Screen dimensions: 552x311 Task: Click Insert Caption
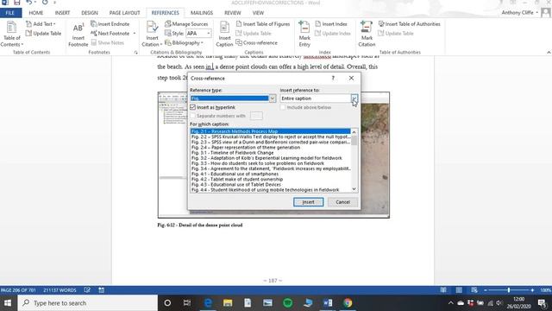click(224, 34)
